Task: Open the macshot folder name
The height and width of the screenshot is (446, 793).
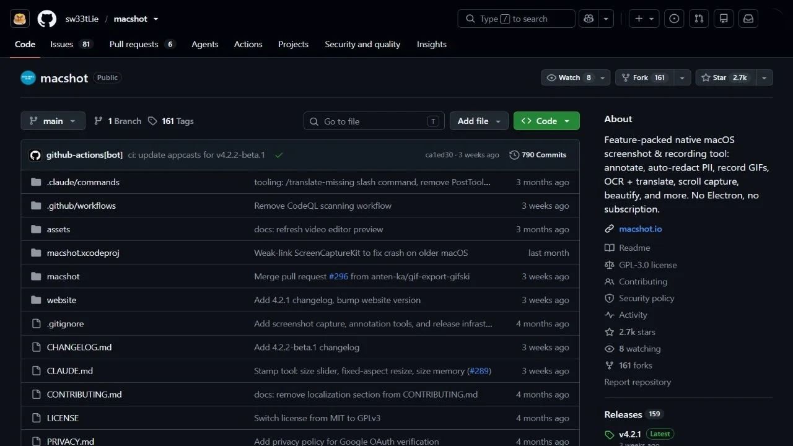Action: (63, 276)
